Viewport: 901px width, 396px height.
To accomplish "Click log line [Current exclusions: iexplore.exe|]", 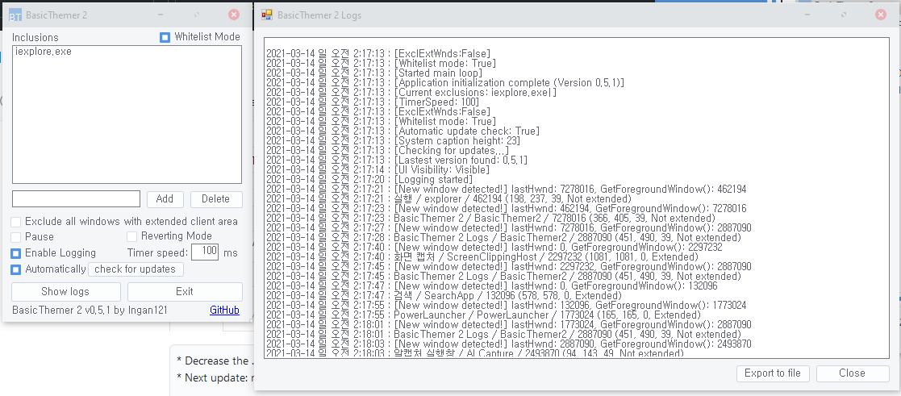I will coord(411,93).
